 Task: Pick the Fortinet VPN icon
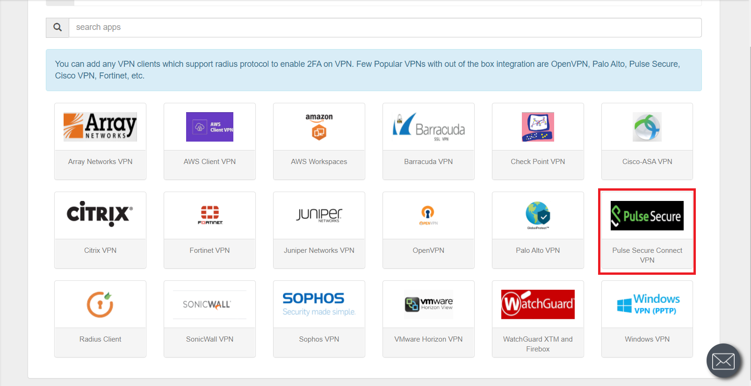point(209,215)
